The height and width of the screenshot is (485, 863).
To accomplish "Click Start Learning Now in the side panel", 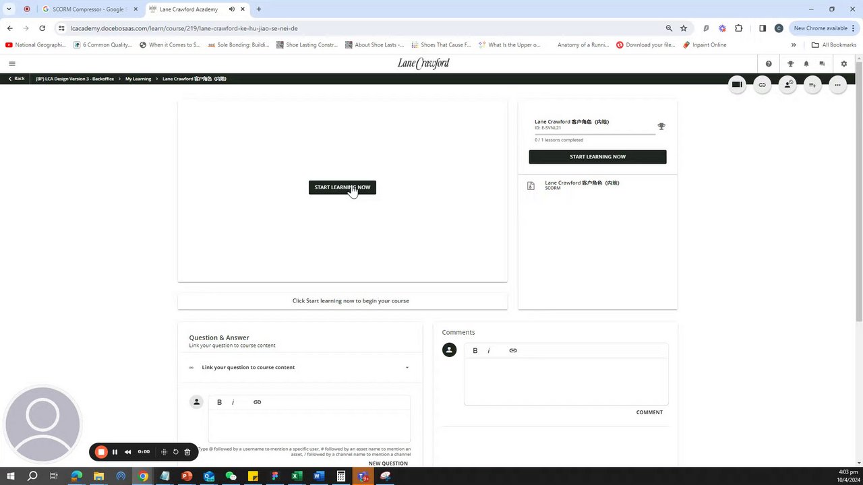I will tap(597, 157).
